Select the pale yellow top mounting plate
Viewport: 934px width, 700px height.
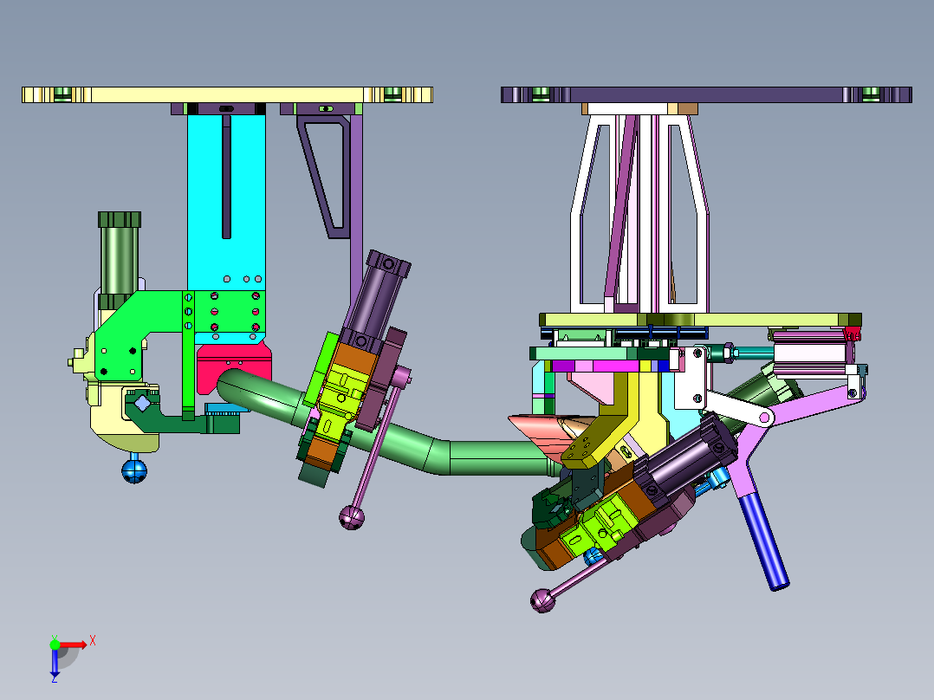[x=227, y=94]
